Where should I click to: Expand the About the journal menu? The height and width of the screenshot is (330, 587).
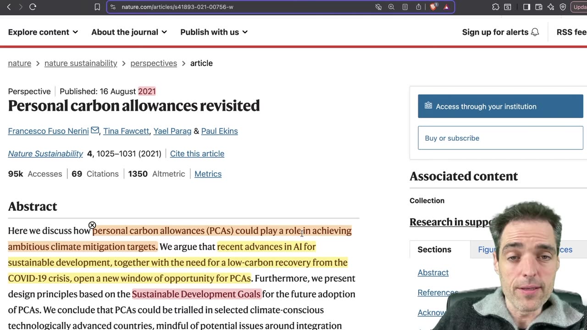[129, 32]
